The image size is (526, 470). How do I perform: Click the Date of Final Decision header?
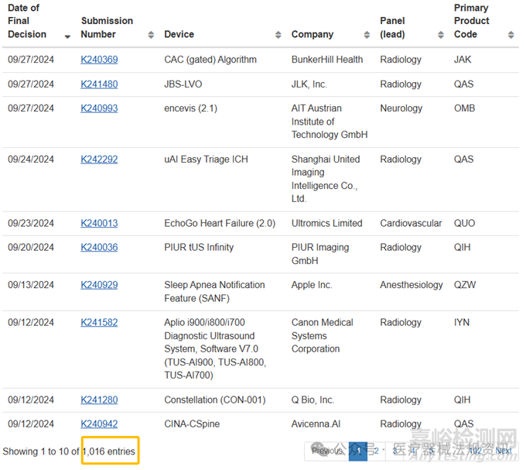(x=27, y=21)
